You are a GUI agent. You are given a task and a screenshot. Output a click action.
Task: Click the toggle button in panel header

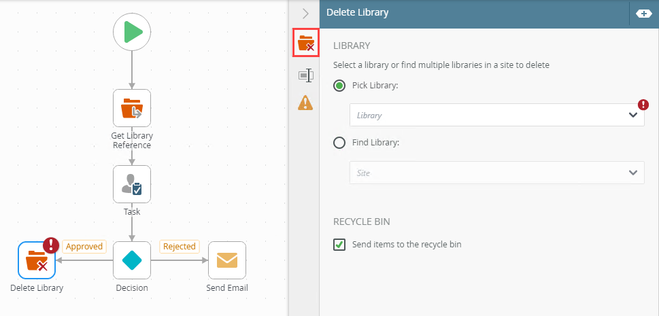pyautogui.click(x=643, y=13)
